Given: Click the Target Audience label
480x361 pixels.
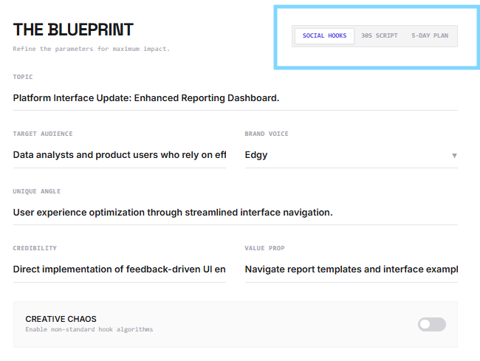Looking at the screenshot, I should point(43,134).
